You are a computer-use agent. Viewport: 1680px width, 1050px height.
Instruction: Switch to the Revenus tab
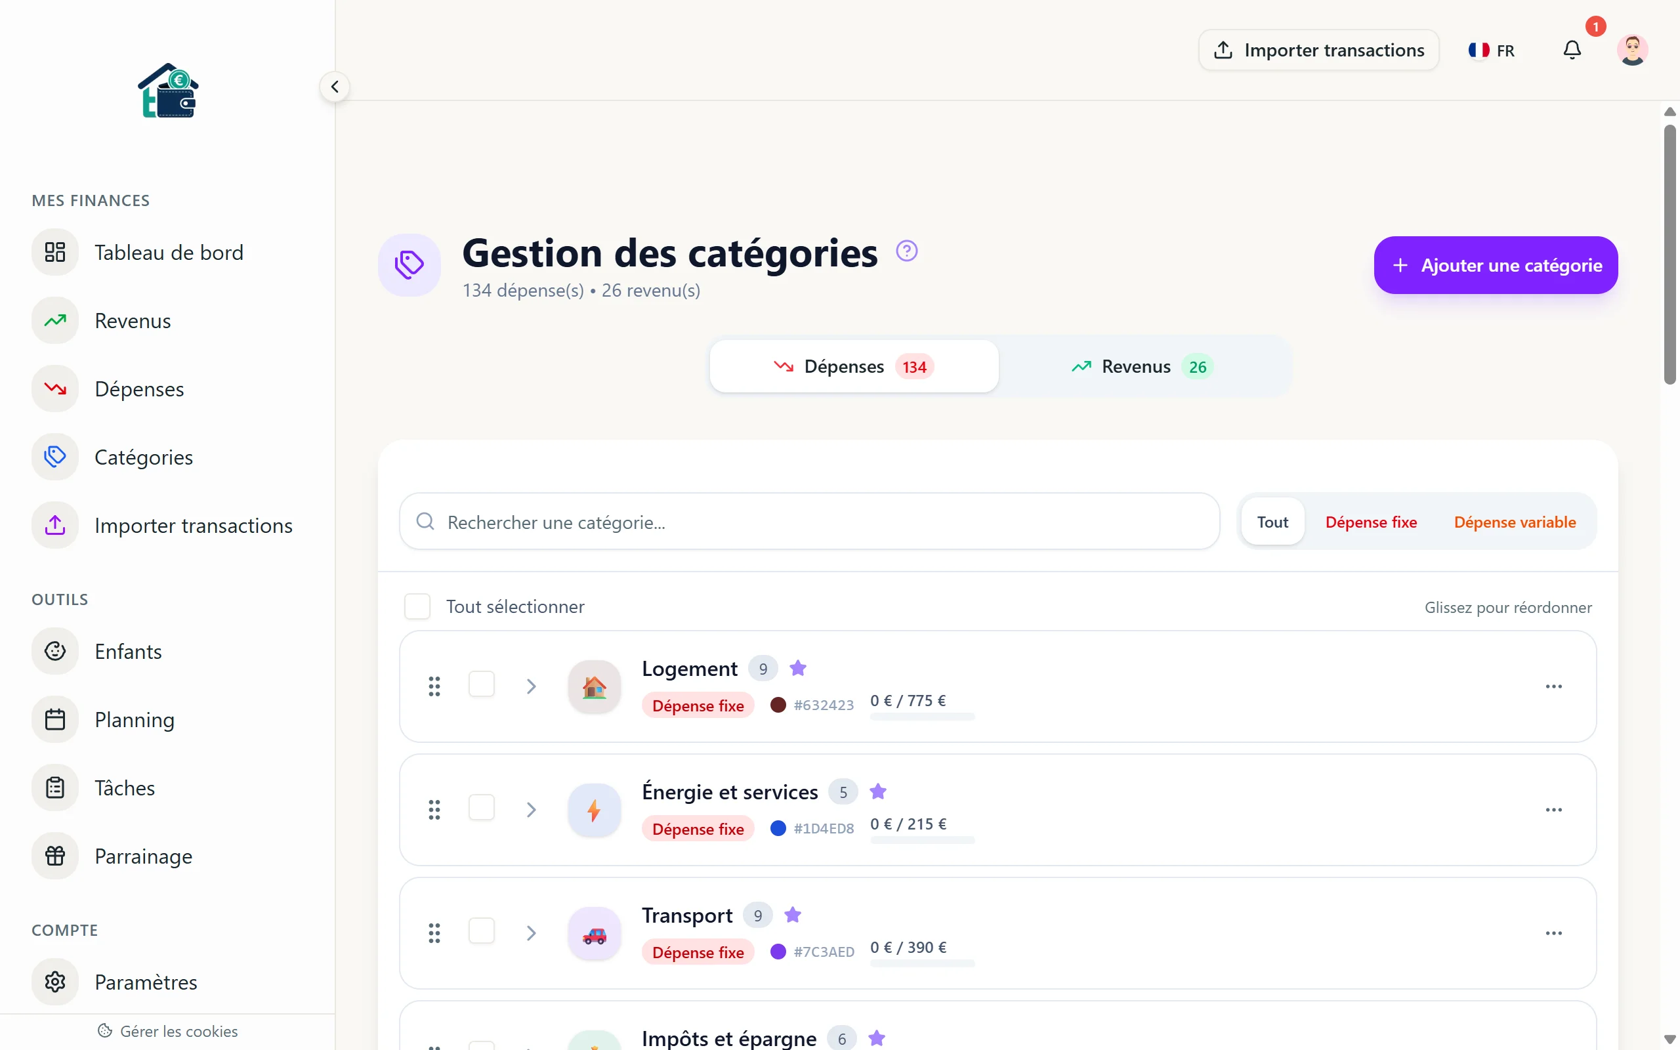pos(1143,367)
